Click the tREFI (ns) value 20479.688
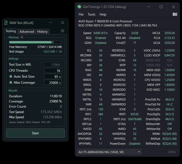 [x=134, y=119]
